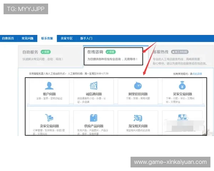
Task: Switch to the 客服热线 section
Action: [160, 52]
